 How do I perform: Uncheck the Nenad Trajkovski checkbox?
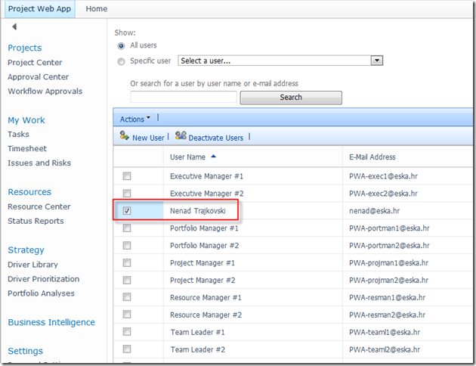point(127,211)
